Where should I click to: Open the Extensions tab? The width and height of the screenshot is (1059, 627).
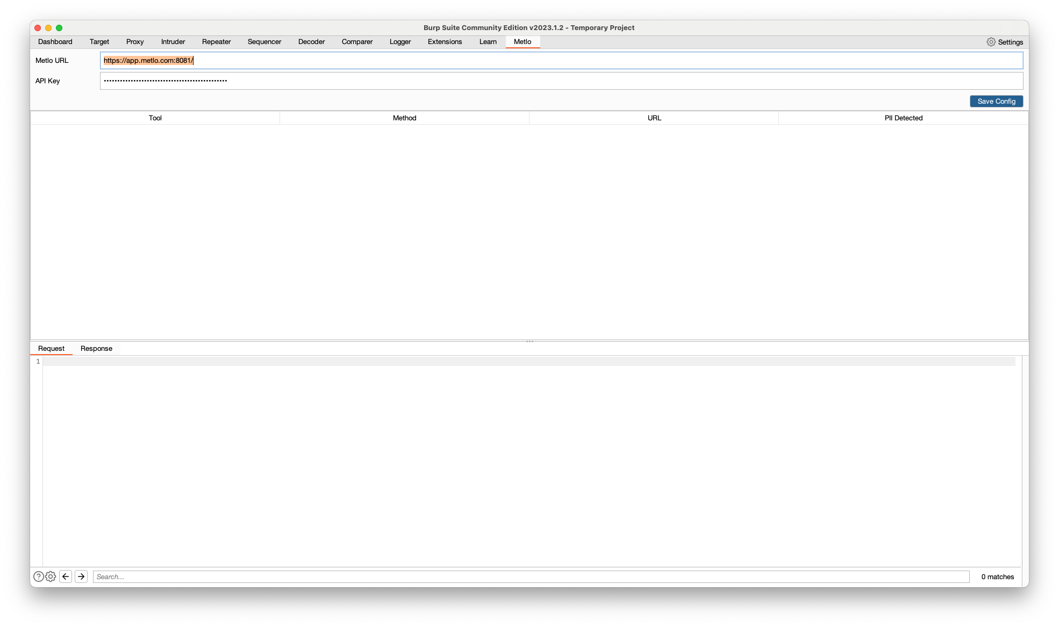pyautogui.click(x=445, y=41)
